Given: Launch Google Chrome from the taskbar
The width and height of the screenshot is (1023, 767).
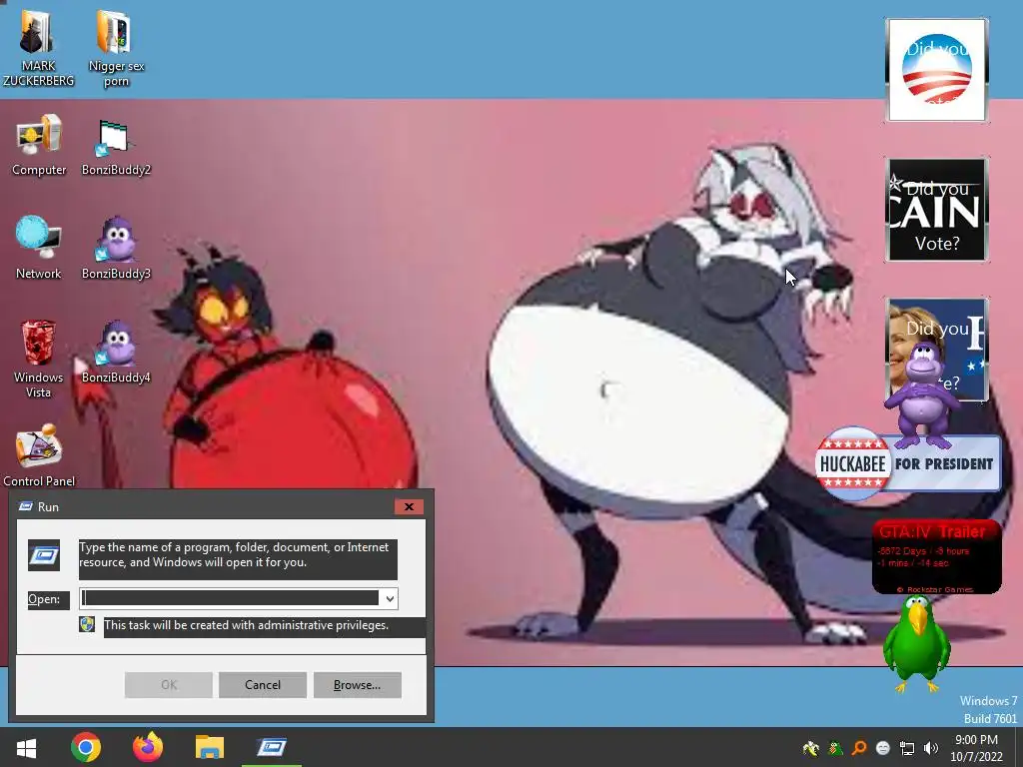Looking at the screenshot, I should (86, 747).
